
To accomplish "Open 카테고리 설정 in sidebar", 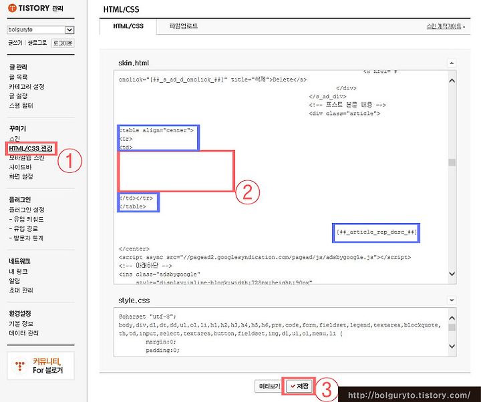I will click(27, 86).
